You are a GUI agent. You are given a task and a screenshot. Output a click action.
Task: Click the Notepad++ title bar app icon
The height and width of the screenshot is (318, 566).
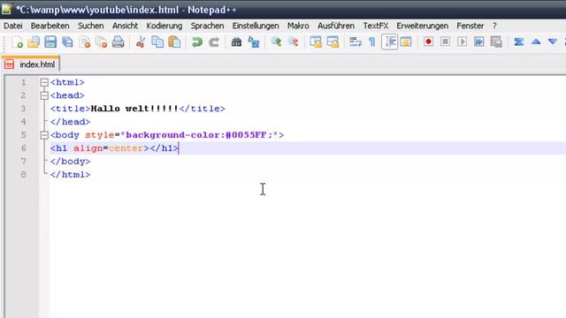tap(6, 9)
